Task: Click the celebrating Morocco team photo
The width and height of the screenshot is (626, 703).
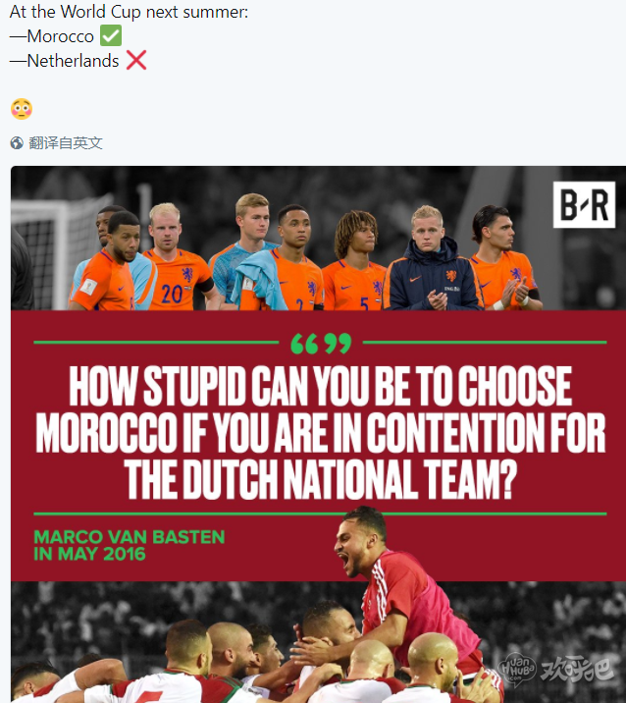Action: [x=318, y=642]
